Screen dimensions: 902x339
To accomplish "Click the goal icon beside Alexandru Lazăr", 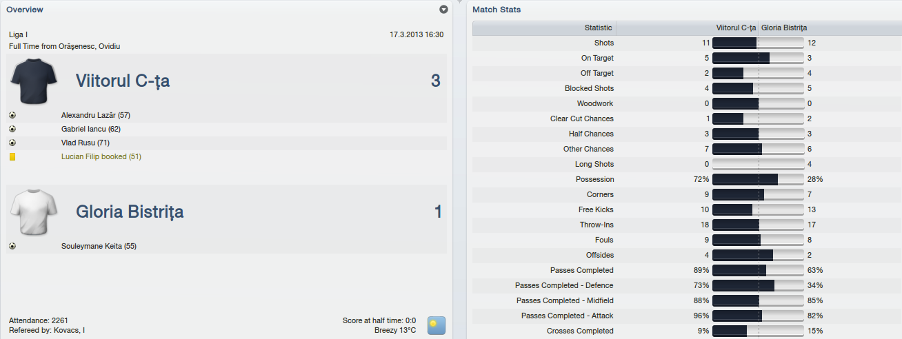I will (x=12, y=115).
